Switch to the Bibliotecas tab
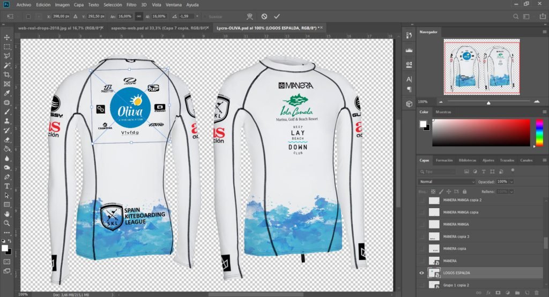This screenshot has height=297, width=549. tap(468, 160)
